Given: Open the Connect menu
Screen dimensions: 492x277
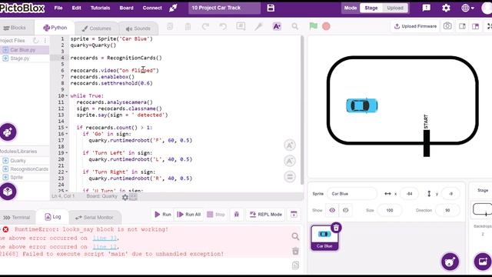Looking at the screenshot, I should coord(152,8).
